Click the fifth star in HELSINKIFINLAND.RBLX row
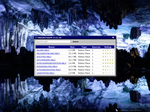 (x=112, y=53)
